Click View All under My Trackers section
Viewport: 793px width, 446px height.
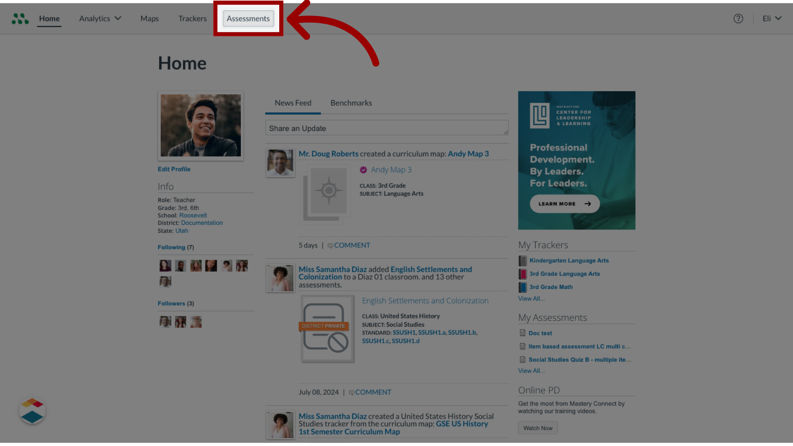tap(531, 299)
